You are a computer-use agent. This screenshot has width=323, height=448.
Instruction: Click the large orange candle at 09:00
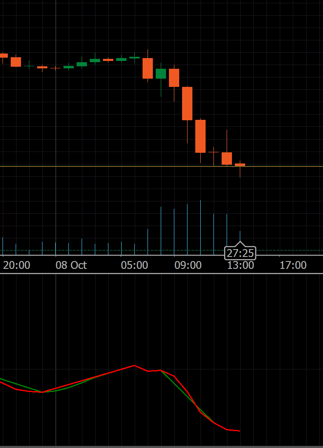pos(187,103)
